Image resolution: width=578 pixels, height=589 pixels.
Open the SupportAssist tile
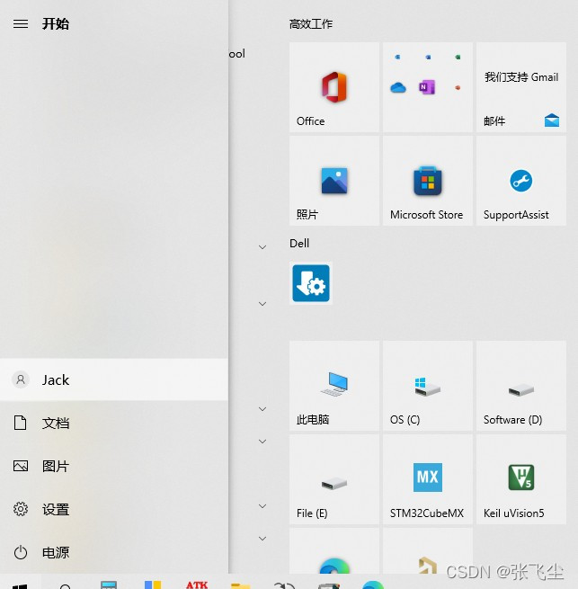(x=521, y=181)
